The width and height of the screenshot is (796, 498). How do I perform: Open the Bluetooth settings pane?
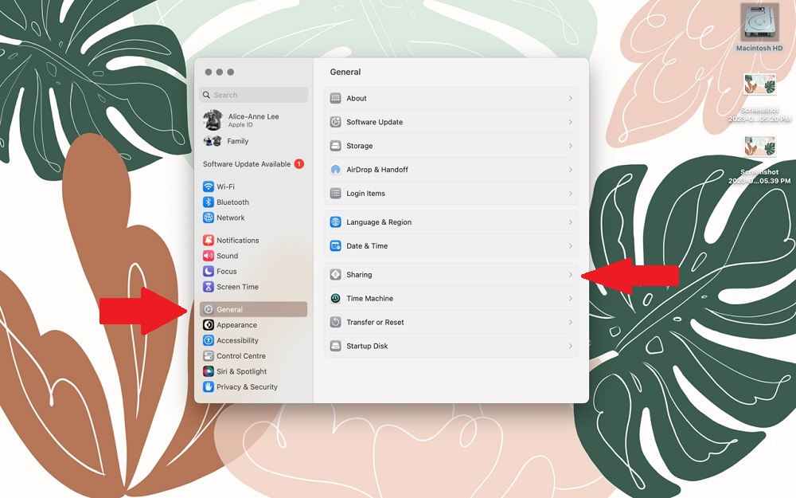253,202
